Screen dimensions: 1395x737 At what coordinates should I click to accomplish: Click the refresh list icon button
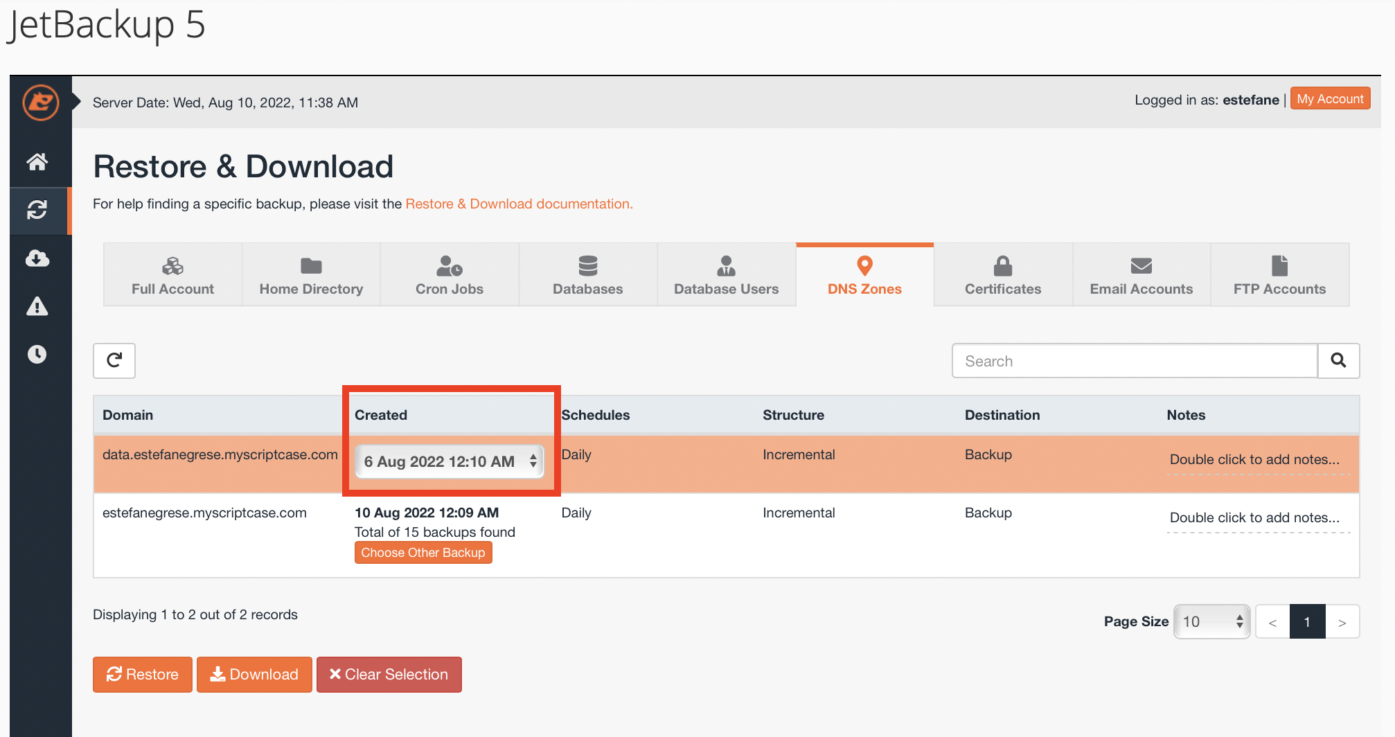[x=114, y=360]
